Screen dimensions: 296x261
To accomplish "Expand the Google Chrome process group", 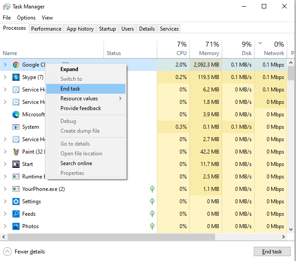I will pyautogui.click(x=5, y=65).
